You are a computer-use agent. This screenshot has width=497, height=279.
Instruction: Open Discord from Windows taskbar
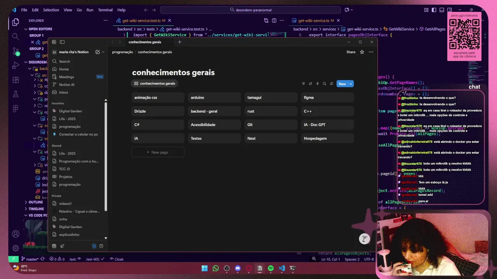click(x=238, y=268)
